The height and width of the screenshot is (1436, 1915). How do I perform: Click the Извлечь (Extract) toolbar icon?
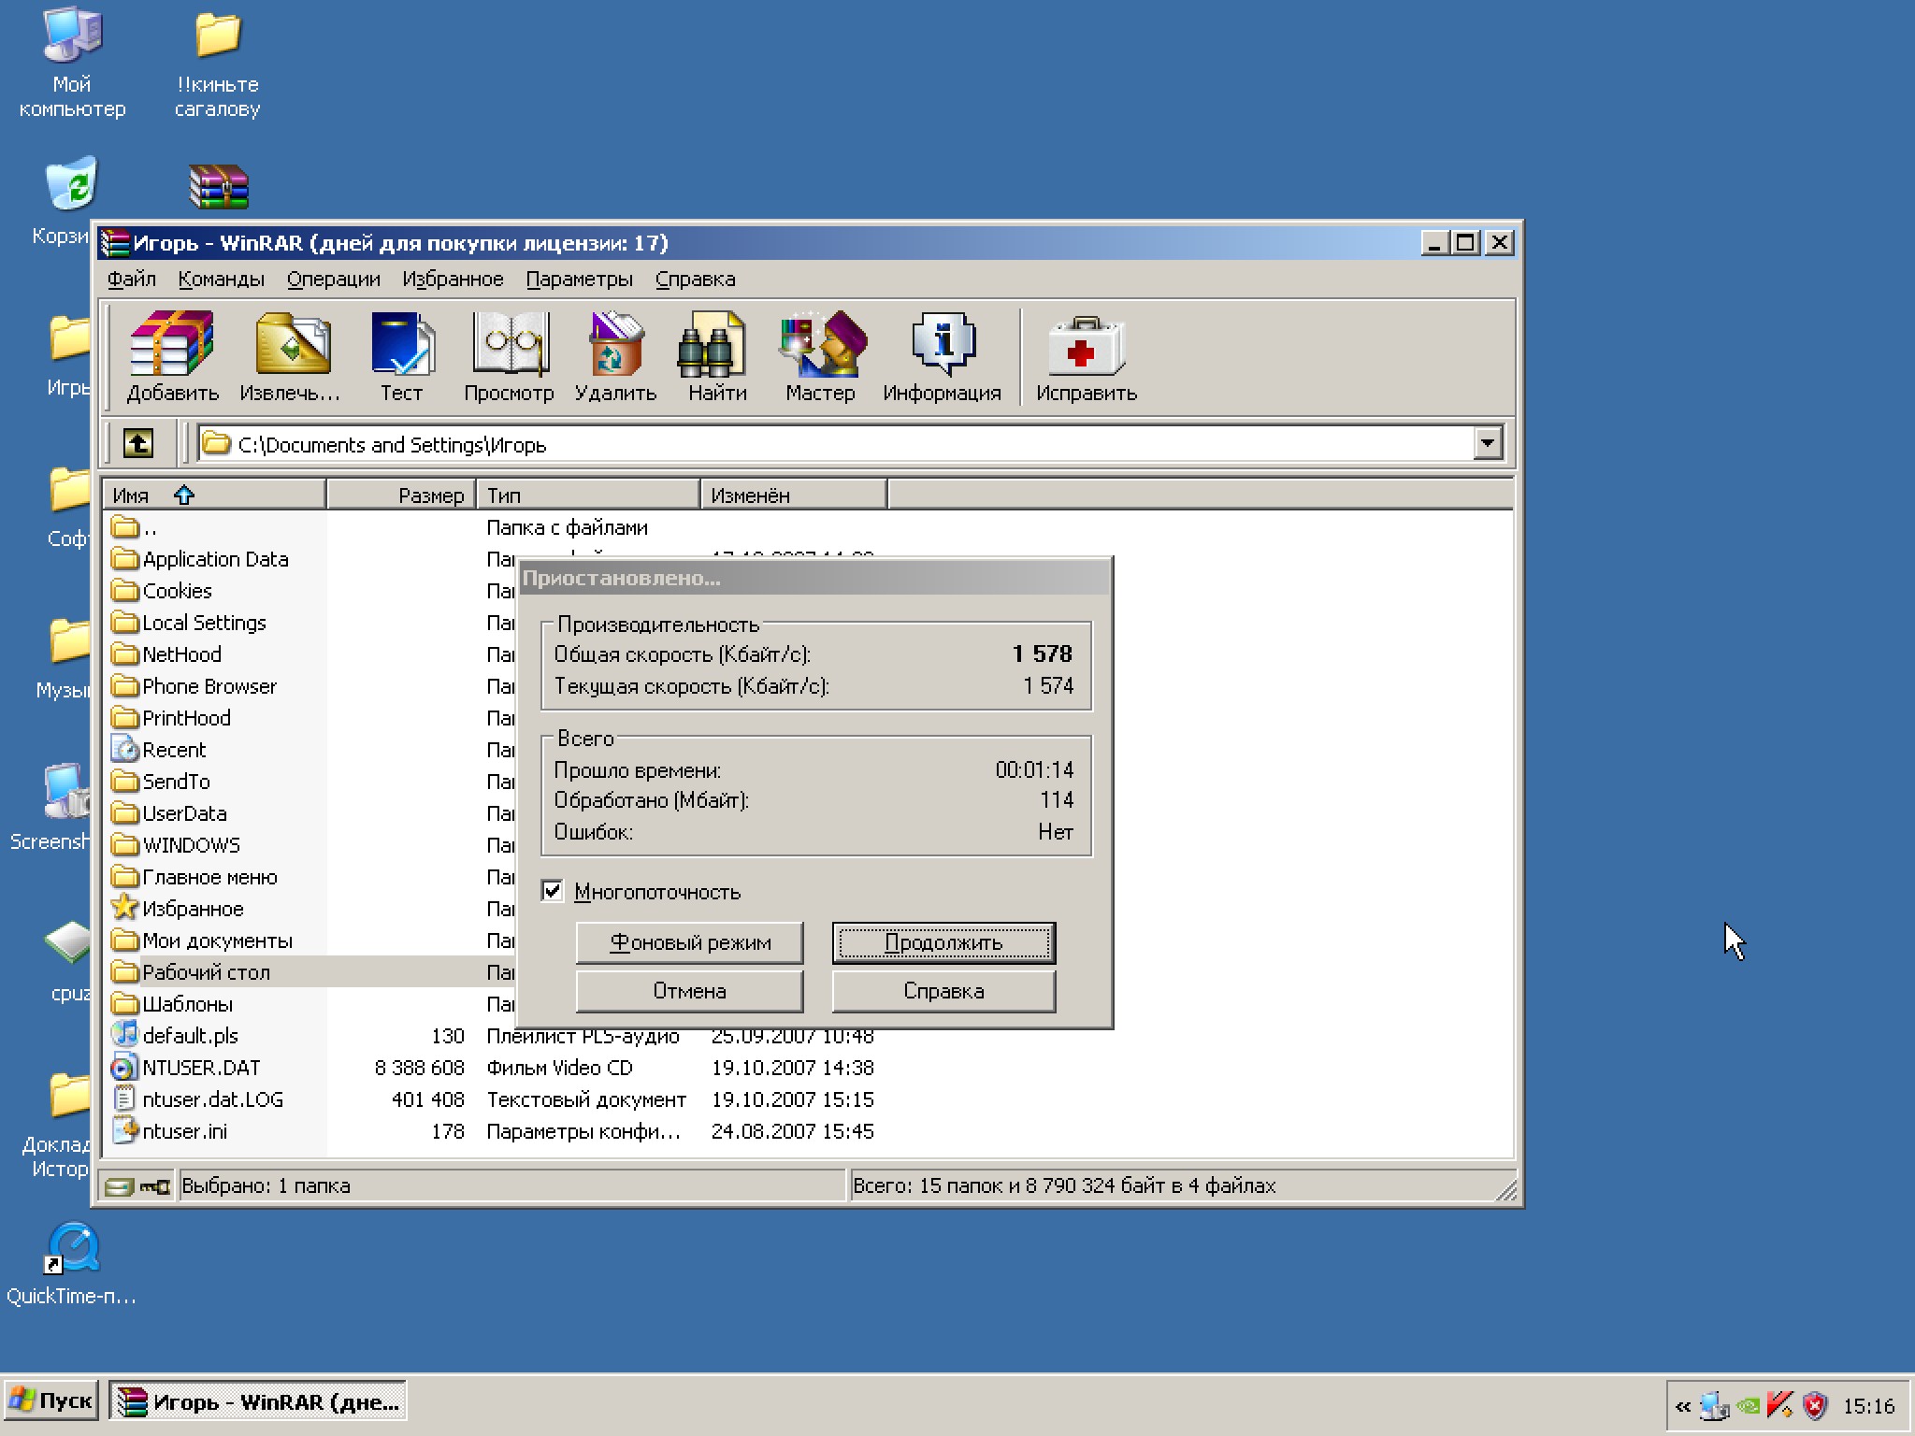pos(291,357)
